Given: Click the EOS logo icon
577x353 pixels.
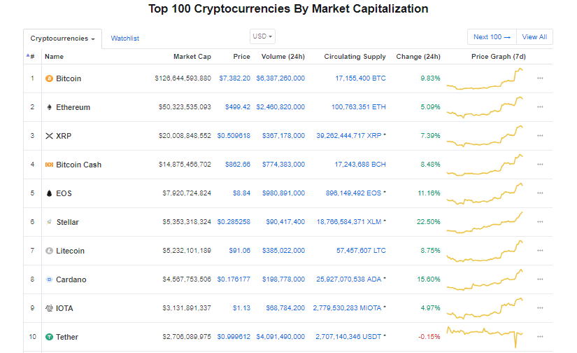Looking at the screenshot, I should coord(49,193).
